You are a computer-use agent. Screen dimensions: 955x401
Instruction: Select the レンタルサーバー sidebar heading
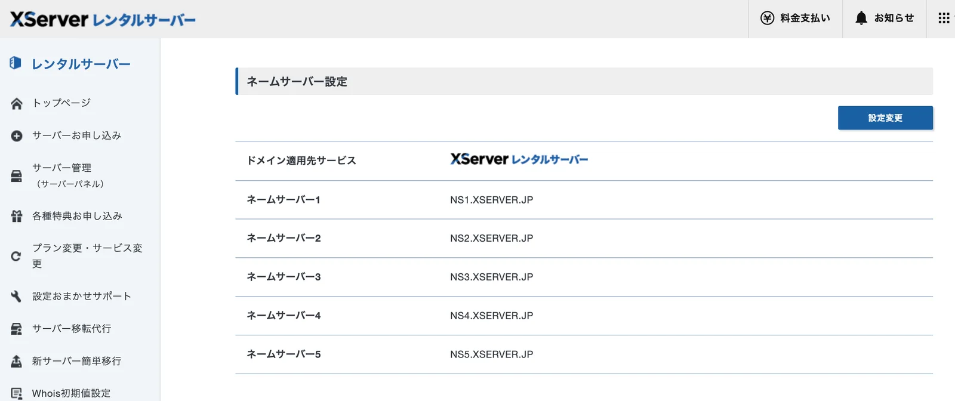tap(81, 64)
